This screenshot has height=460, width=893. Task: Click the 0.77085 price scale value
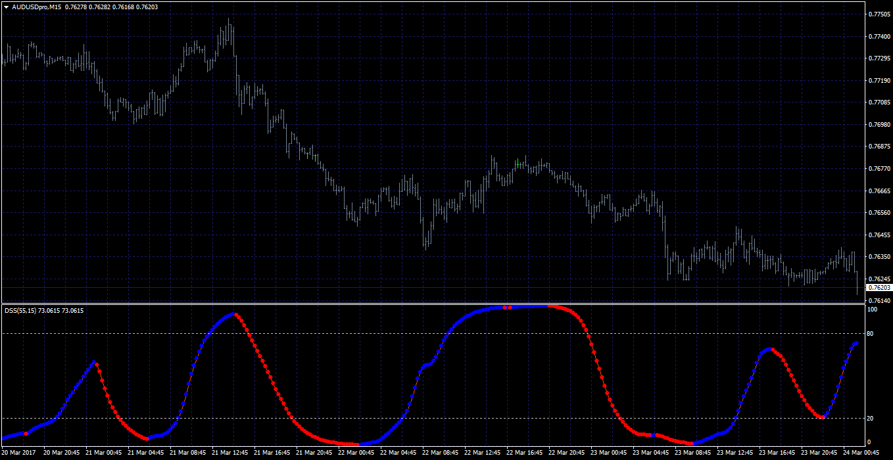pos(879,103)
